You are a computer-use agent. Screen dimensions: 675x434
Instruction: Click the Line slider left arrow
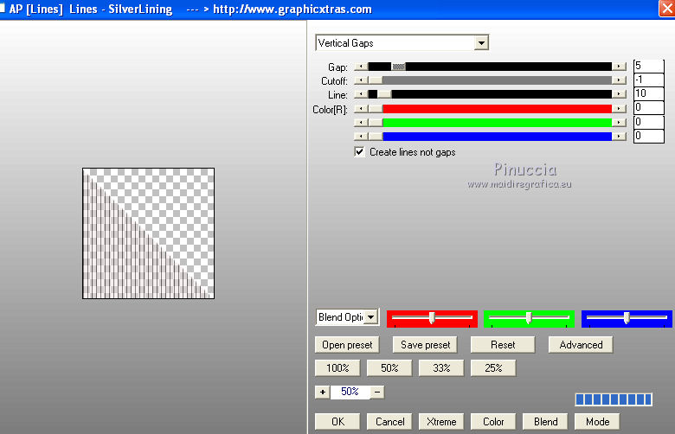coord(361,93)
